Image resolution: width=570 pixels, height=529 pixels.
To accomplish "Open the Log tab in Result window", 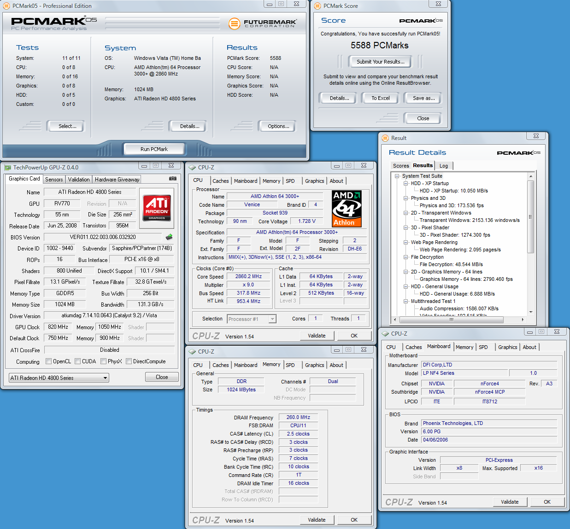I will [x=444, y=166].
